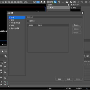Open the 标记 menu
Image resolution: width=90 pixels, height=90 pixels.
(3, 2)
